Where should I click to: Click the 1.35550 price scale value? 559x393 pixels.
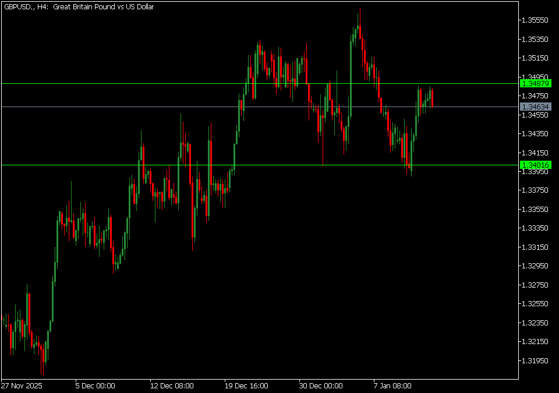click(535, 20)
